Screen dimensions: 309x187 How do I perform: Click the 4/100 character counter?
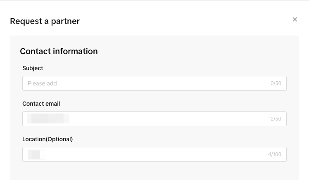(x=274, y=154)
